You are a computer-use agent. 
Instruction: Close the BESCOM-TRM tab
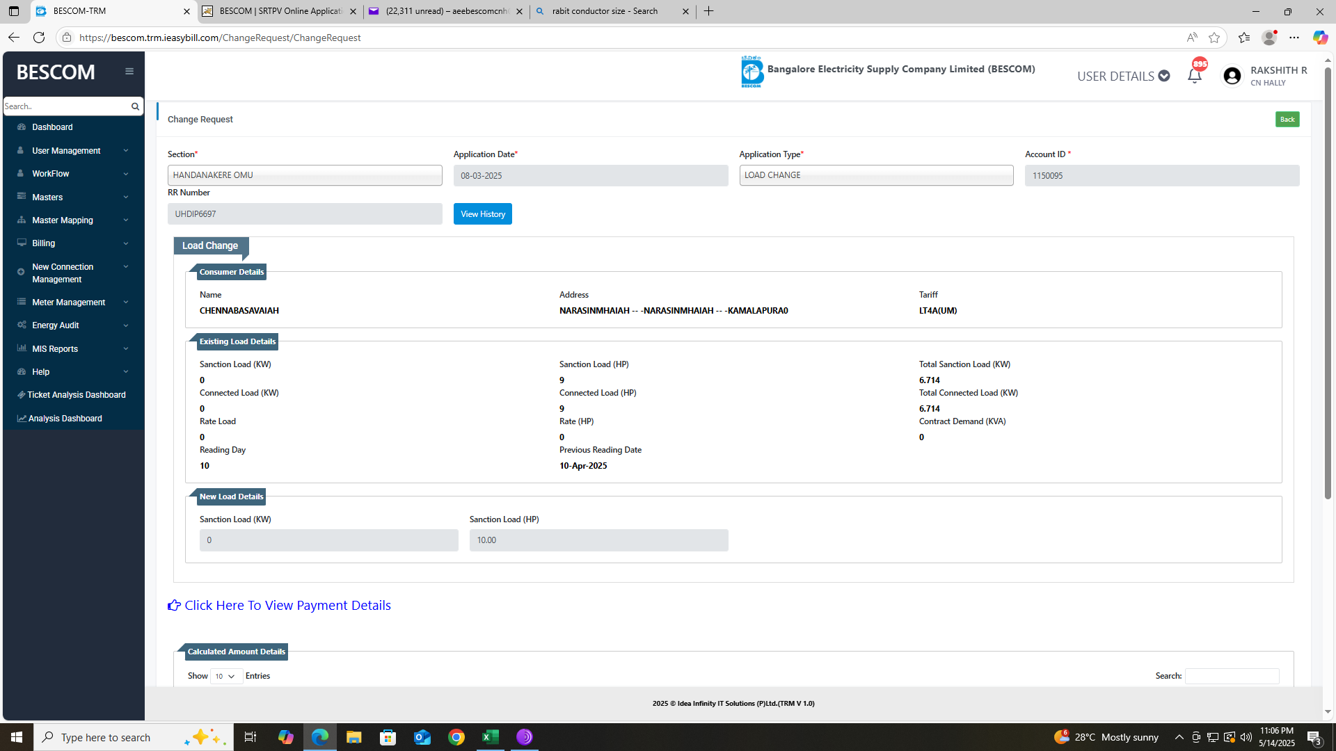pyautogui.click(x=186, y=11)
